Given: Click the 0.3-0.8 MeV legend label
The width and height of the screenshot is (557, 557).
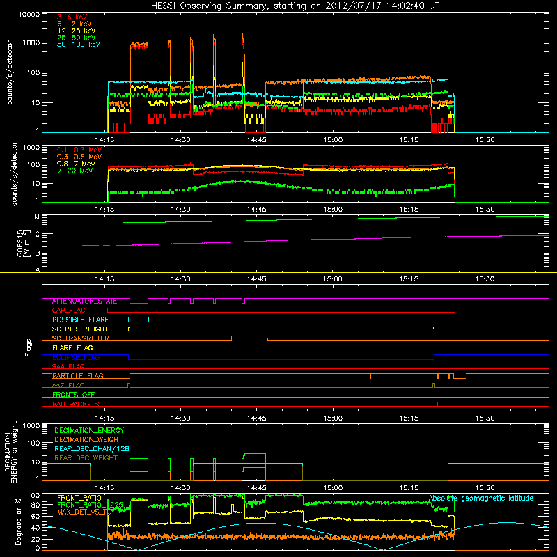Looking at the screenshot, I should pos(79,157).
